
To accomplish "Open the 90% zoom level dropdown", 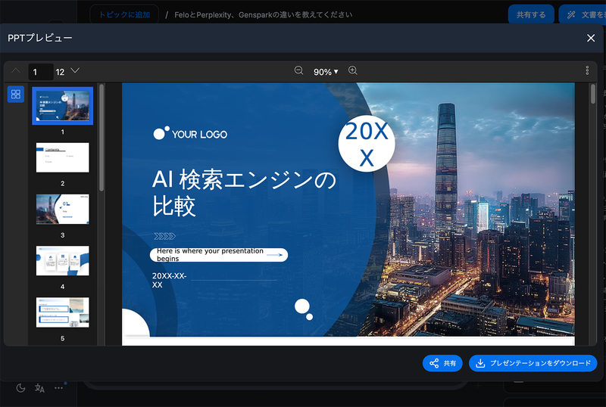I will (x=326, y=71).
